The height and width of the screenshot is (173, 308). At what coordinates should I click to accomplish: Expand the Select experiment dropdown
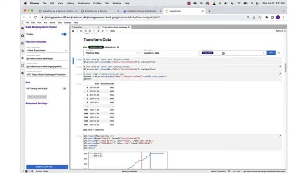pyautogui.click(x=47, y=50)
